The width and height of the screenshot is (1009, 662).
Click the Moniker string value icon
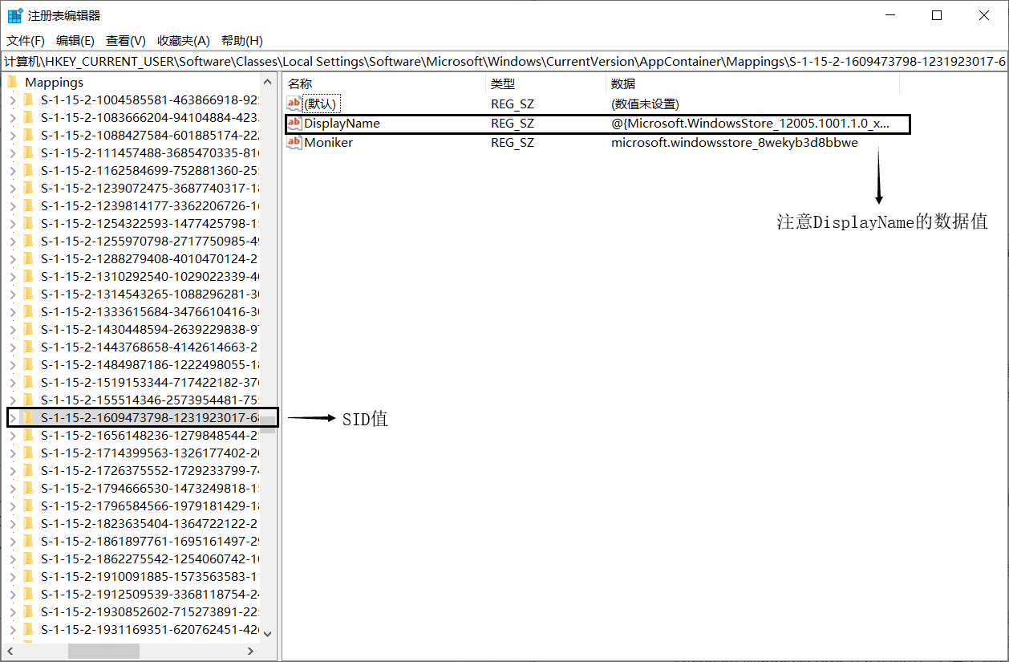pos(294,143)
